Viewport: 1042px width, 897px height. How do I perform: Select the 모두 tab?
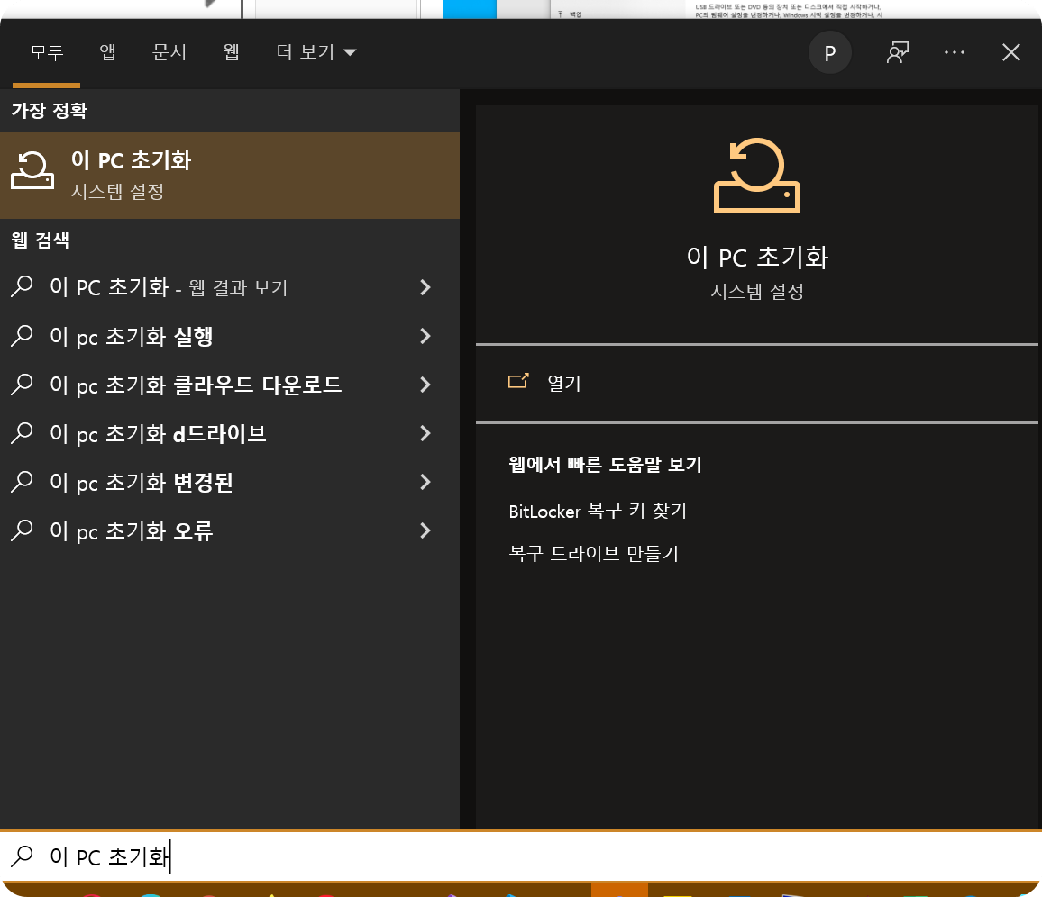click(47, 52)
